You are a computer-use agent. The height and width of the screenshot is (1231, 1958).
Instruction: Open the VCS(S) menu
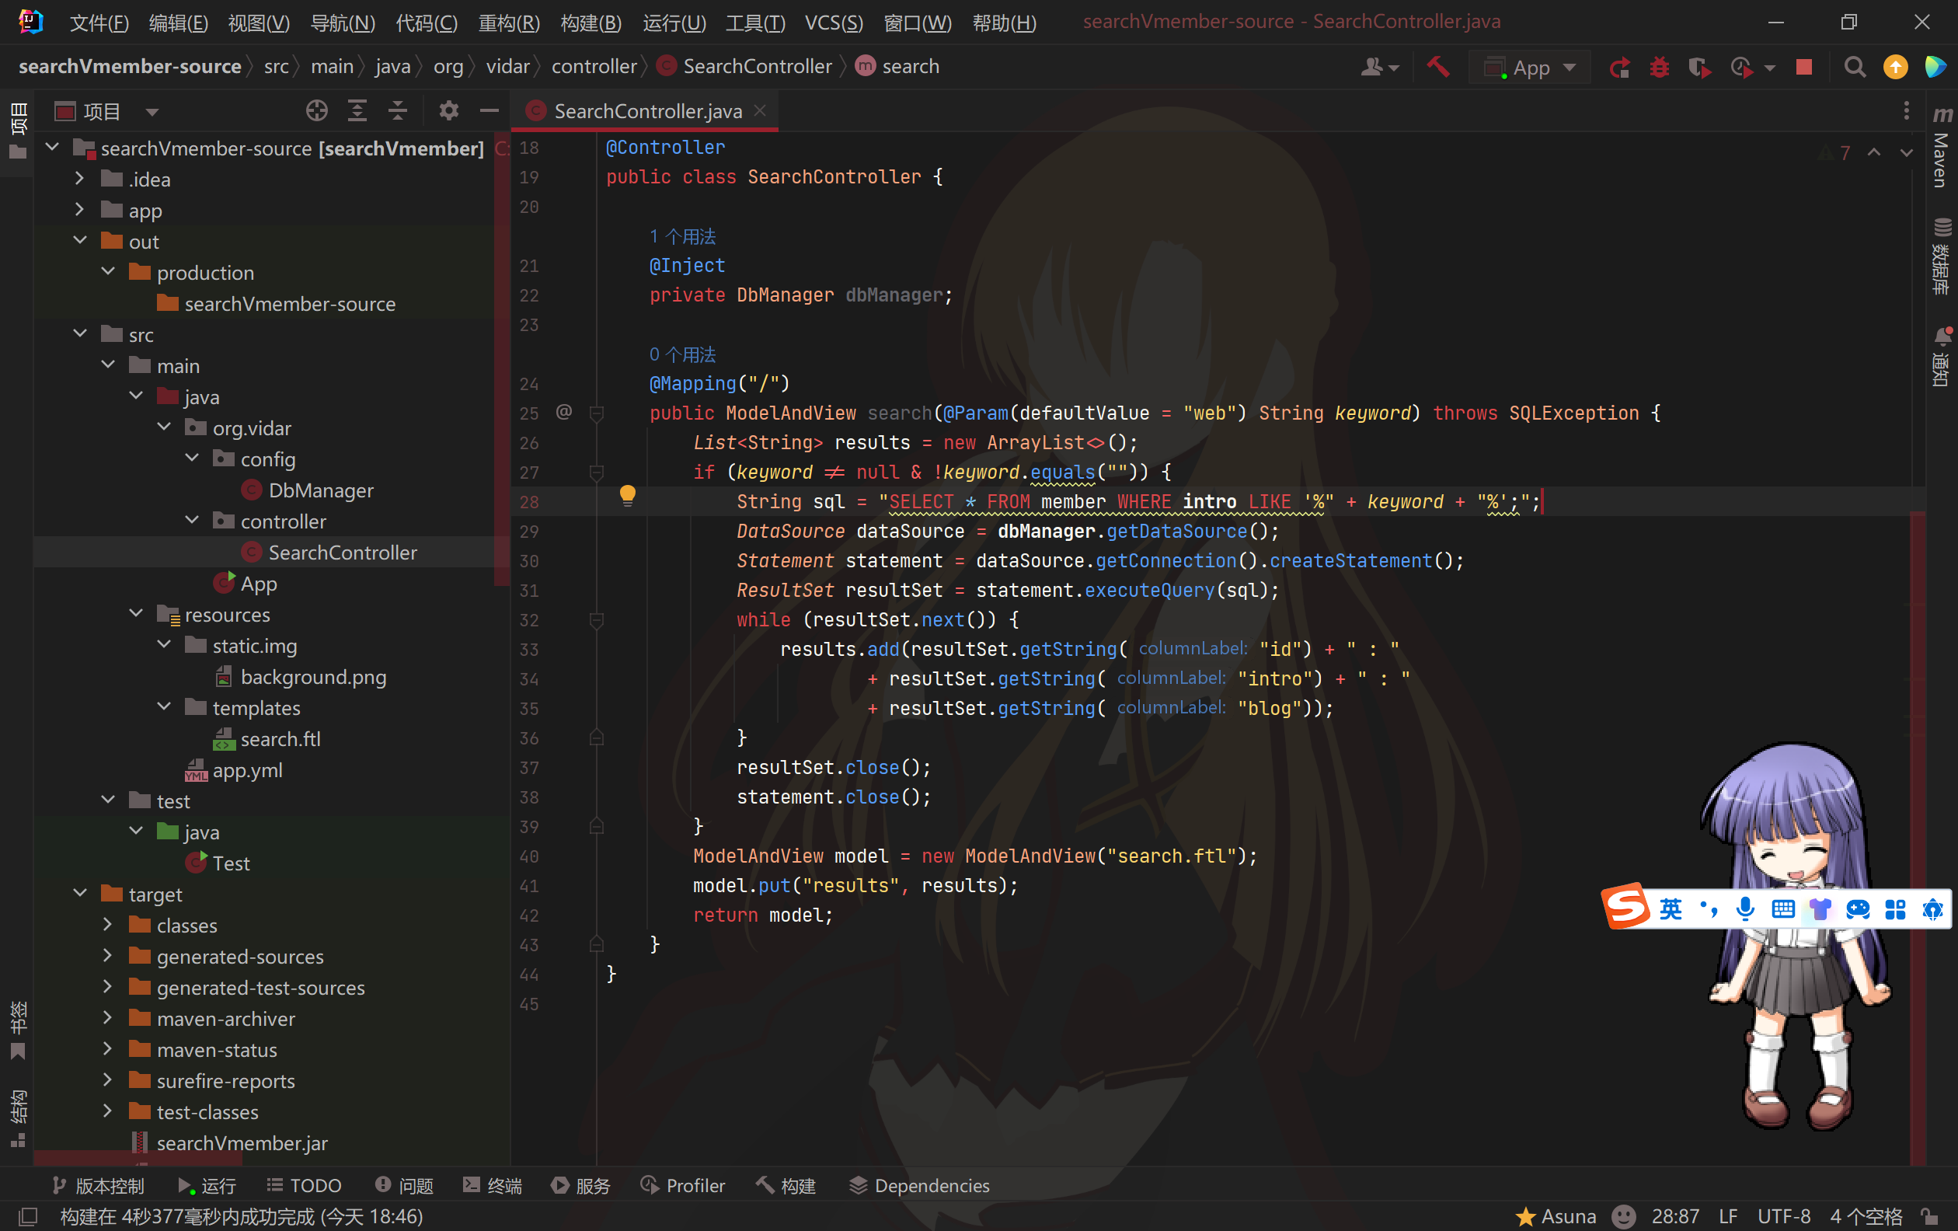coord(834,23)
